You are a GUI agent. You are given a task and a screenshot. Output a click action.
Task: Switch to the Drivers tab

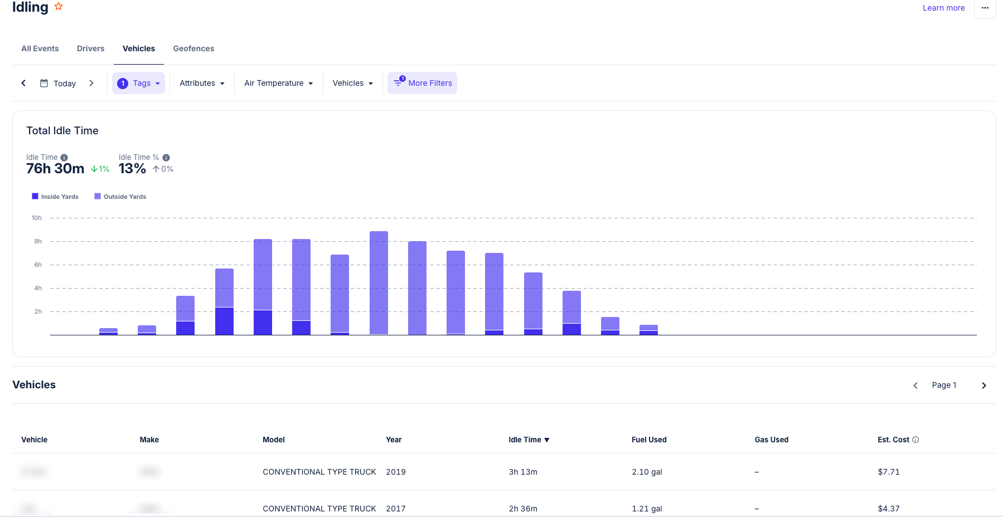point(90,48)
